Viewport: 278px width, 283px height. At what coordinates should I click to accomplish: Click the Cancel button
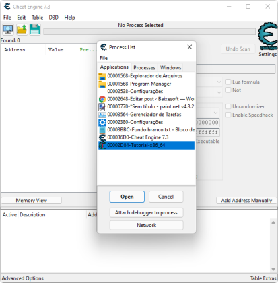pos(166,197)
